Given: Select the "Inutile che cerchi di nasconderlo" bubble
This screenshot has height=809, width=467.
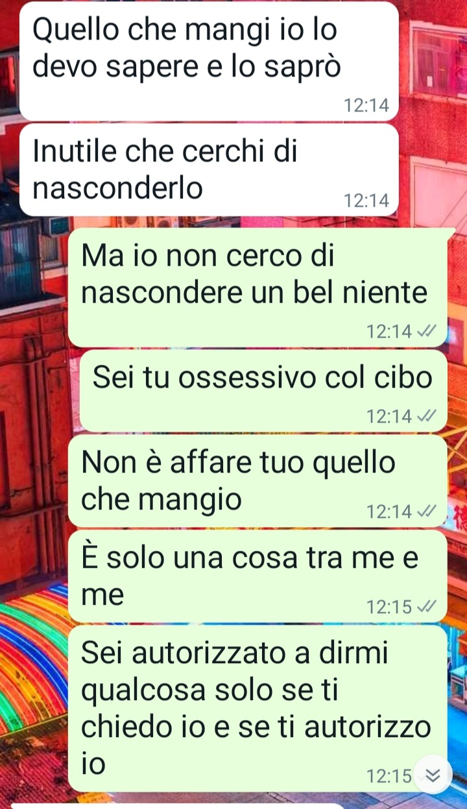Looking at the screenshot, I should tap(209, 170).
